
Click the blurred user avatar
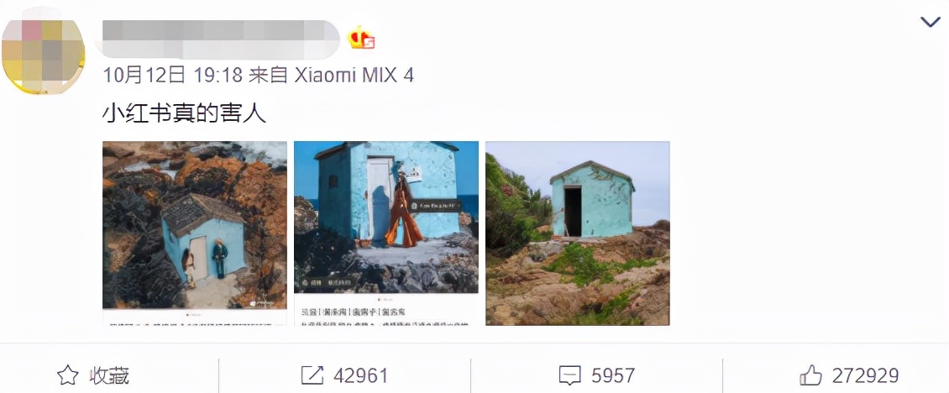[x=43, y=57]
